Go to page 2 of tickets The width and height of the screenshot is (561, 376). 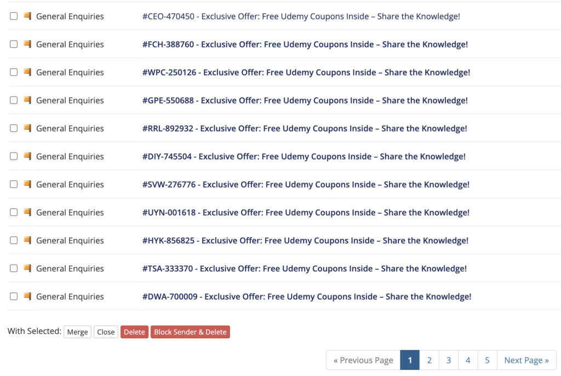click(429, 360)
